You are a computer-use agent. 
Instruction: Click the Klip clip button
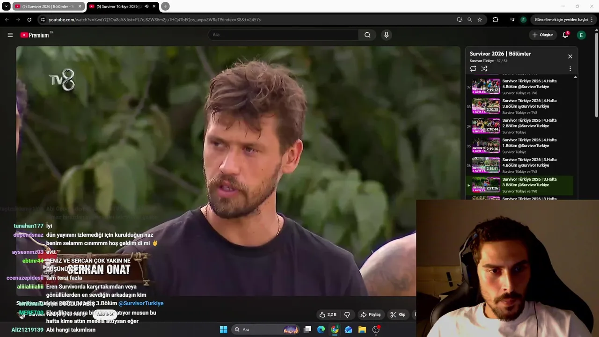398,315
